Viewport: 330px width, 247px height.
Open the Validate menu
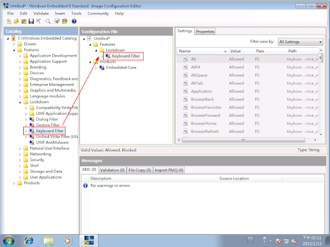pos(41,13)
